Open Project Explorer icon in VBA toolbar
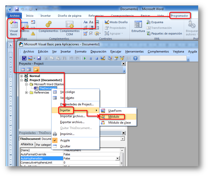This screenshot has height=177, width=209. [x=110, y=58]
